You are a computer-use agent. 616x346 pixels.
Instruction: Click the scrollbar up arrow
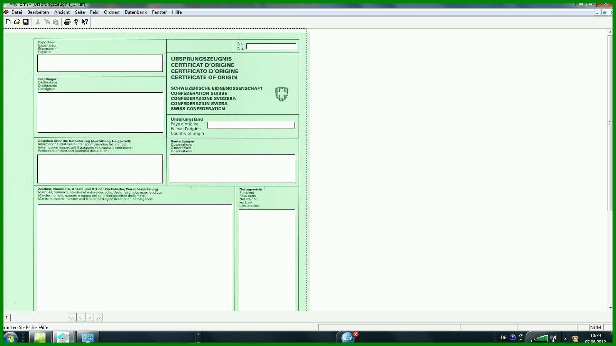pyautogui.click(x=610, y=32)
